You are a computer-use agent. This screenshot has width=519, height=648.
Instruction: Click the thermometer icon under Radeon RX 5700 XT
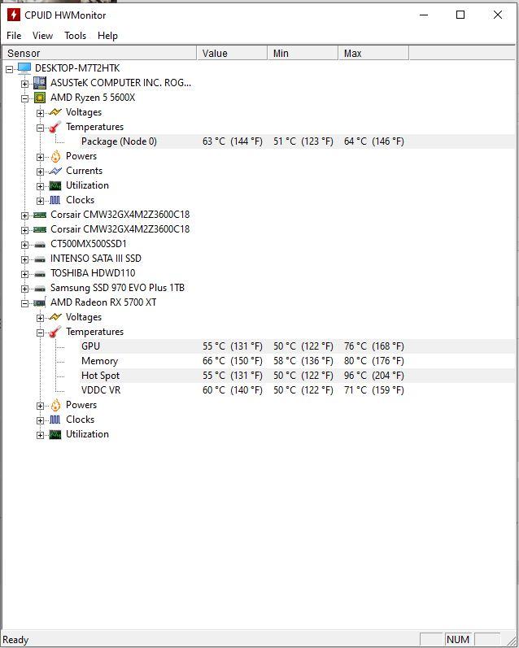pos(55,332)
